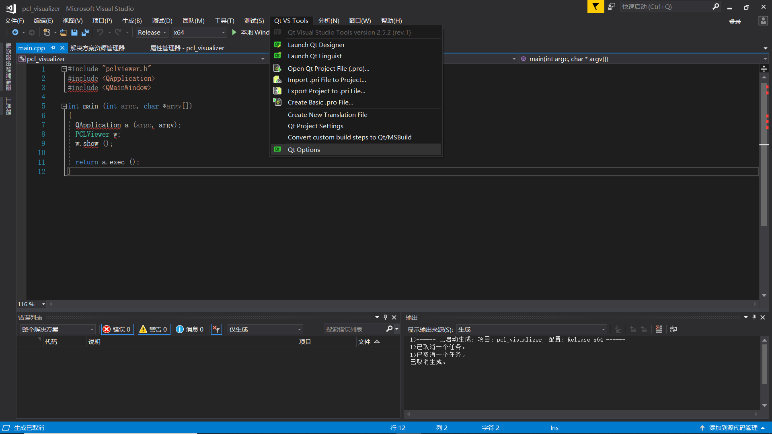Screen dimensions: 772x434
Task: Toggle the warnings filter button
Action: (x=154, y=329)
